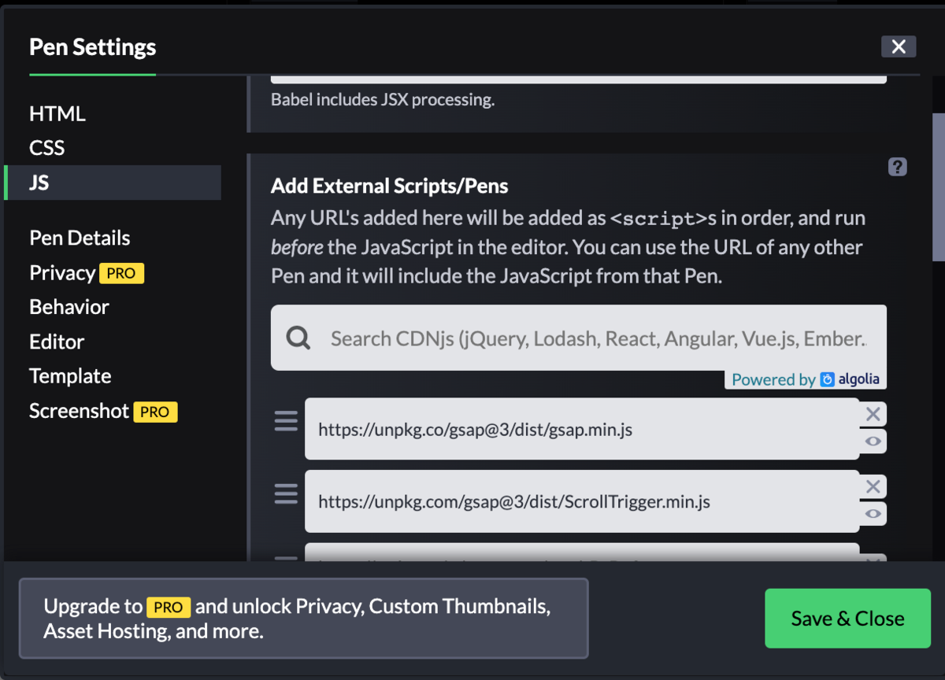Image resolution: width=945 pixels, height=680 pixels.
Task: Open the Pen Details section
Action: (79, 237)
